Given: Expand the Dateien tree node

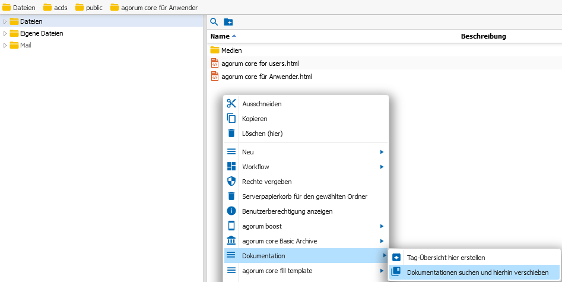Looking at the screenshot, I should coord(5,21).
